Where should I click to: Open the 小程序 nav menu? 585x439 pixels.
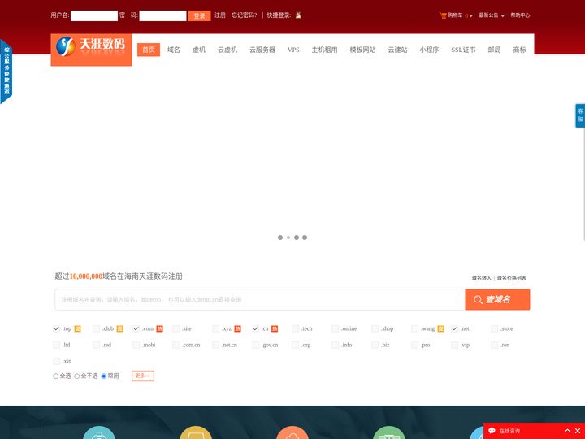(x=429, y=50)
